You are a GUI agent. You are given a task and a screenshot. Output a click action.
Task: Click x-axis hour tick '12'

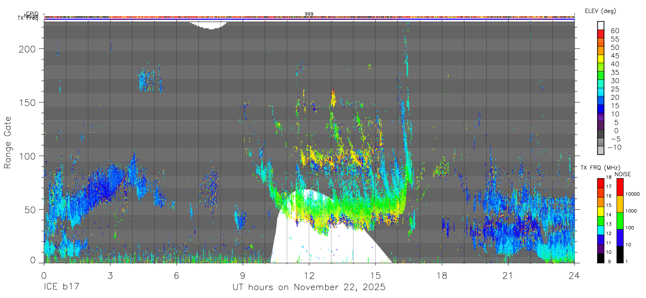pos(309,275)
